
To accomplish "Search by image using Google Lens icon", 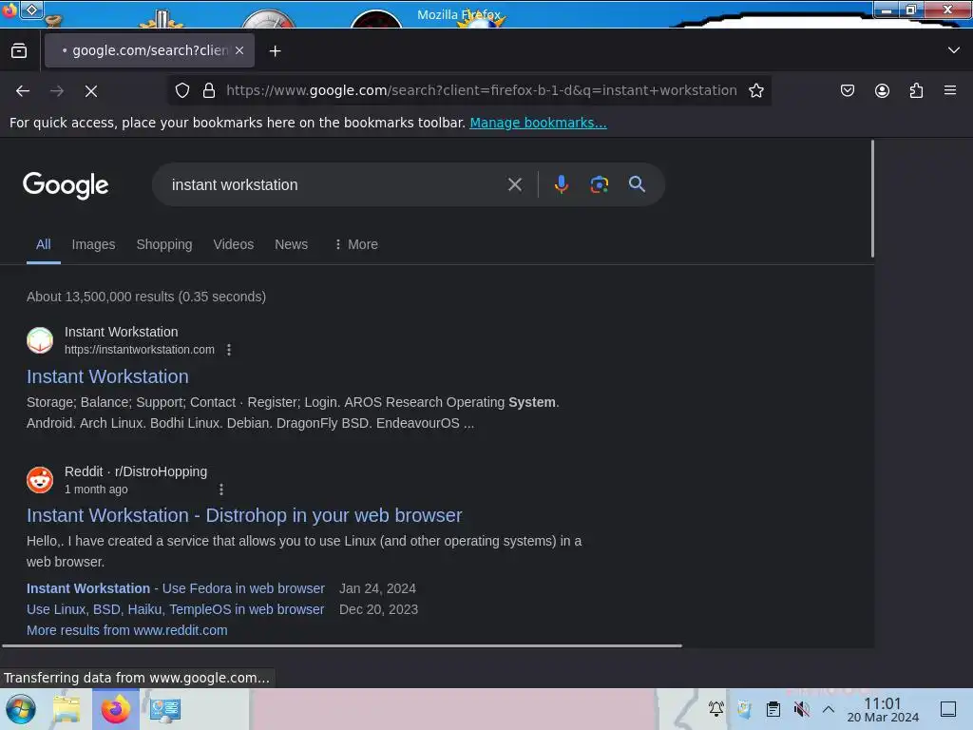I will 599,184.
